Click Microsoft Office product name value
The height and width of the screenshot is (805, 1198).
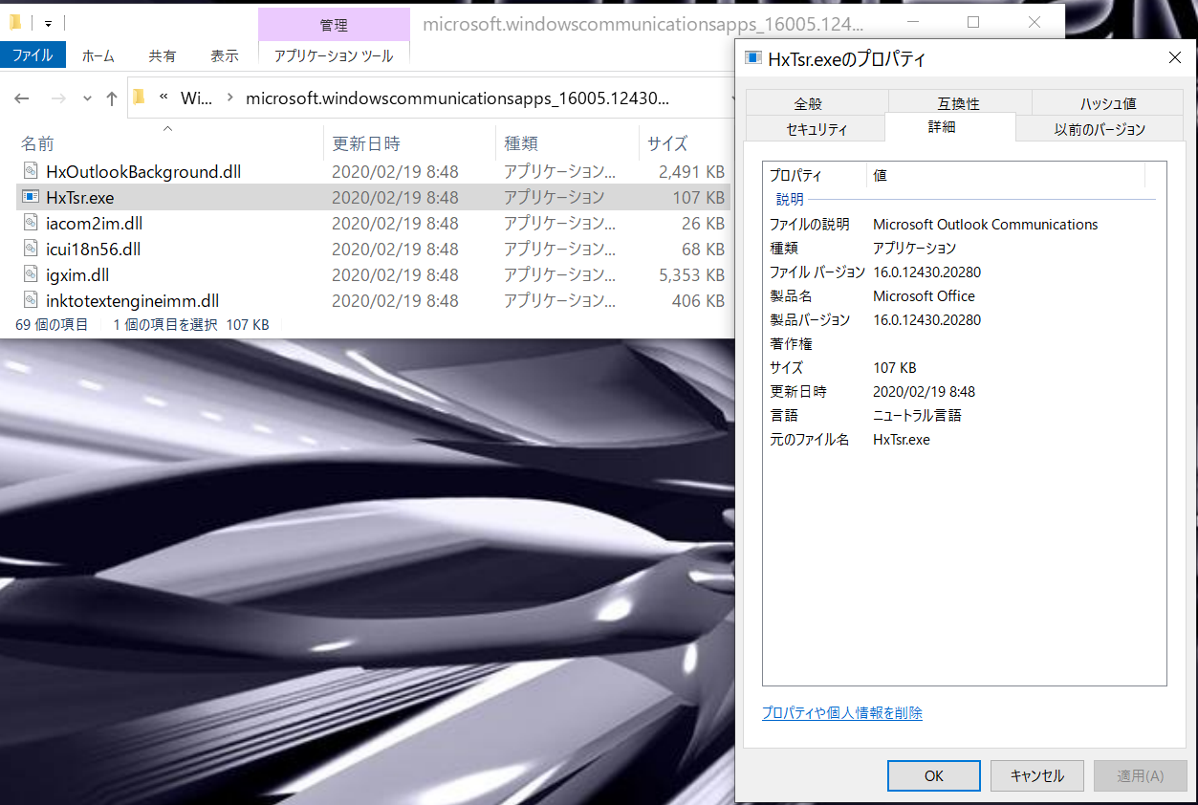click(x=925, y=296)
